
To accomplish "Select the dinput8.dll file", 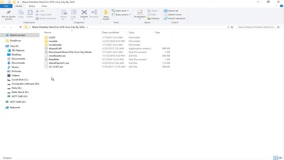I will click(x=55, y=48).
